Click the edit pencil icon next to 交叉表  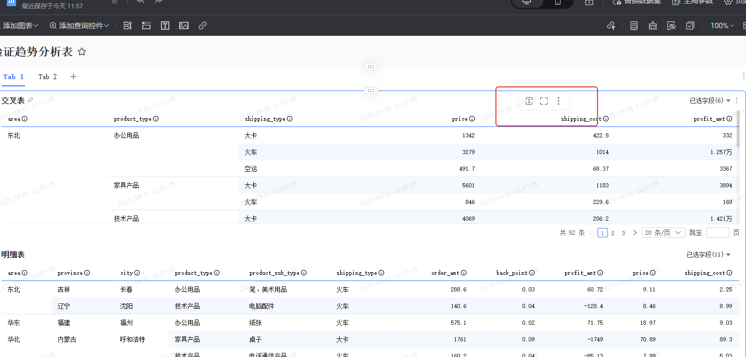[x=30, y=100]
